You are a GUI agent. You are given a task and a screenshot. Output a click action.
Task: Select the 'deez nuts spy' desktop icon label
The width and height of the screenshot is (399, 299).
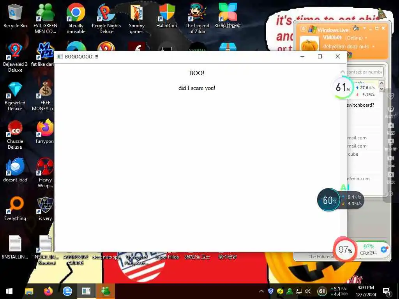106,257
